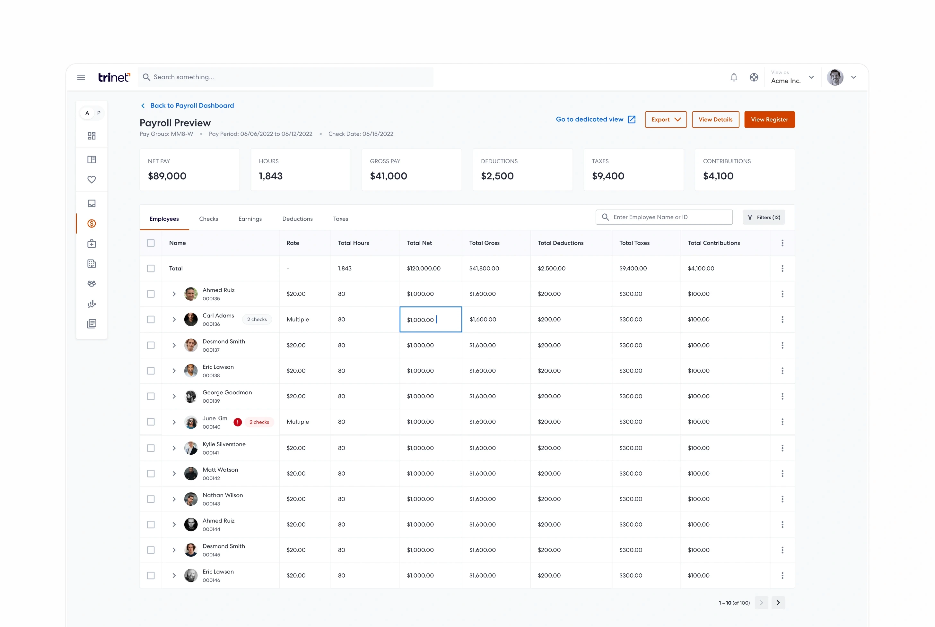935x627 pixels.
Task: Click the heart benefits icon in sidebar
Action: tap(92, 180)
